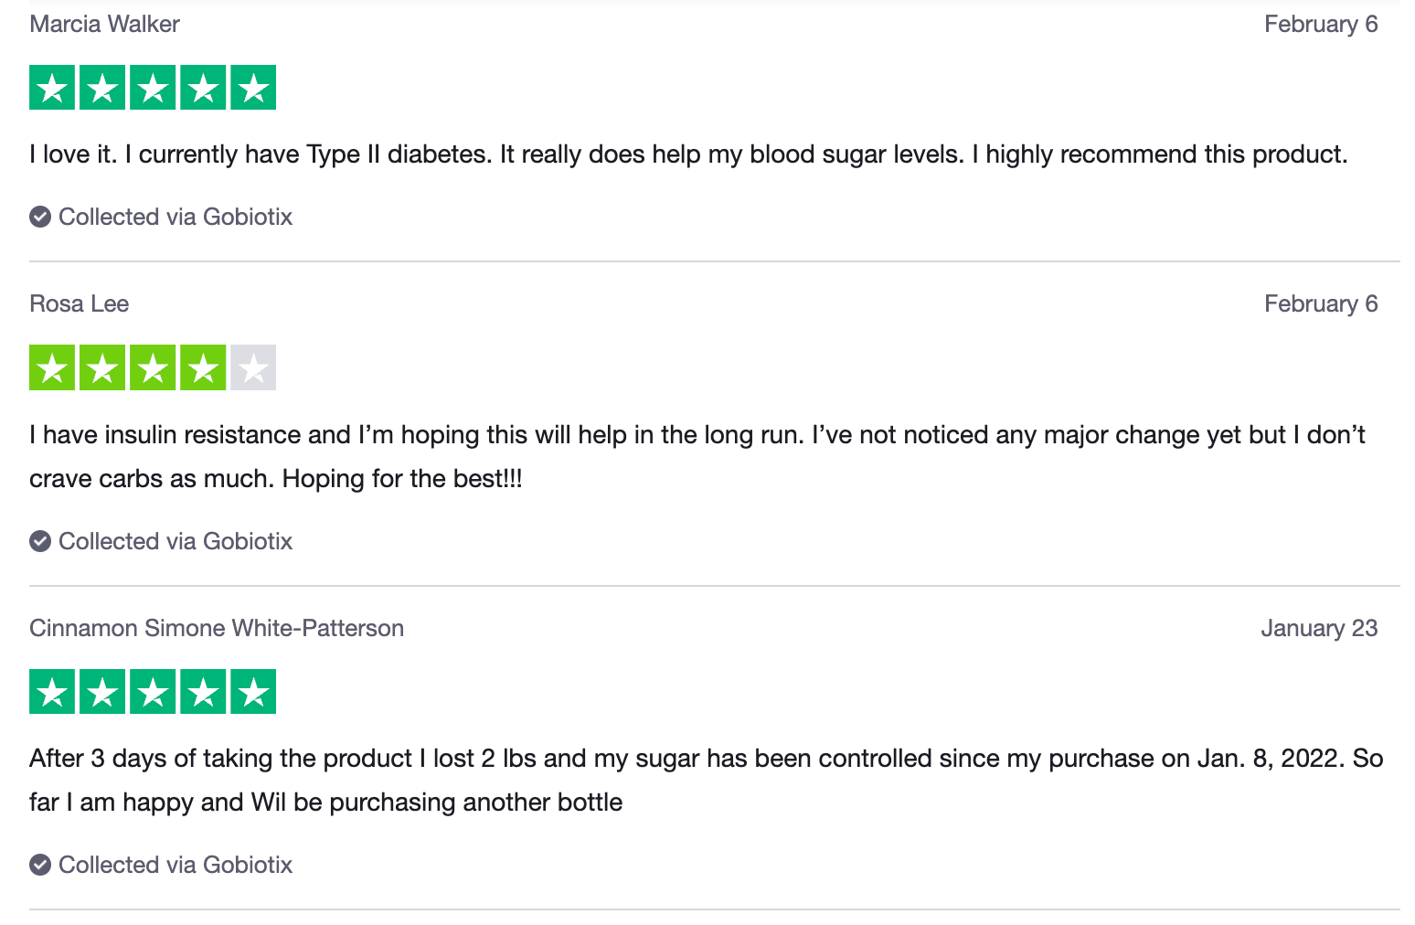Click fifth star of Cinnamon Simone White-Patterson's rating

click(x=253, y=692)
